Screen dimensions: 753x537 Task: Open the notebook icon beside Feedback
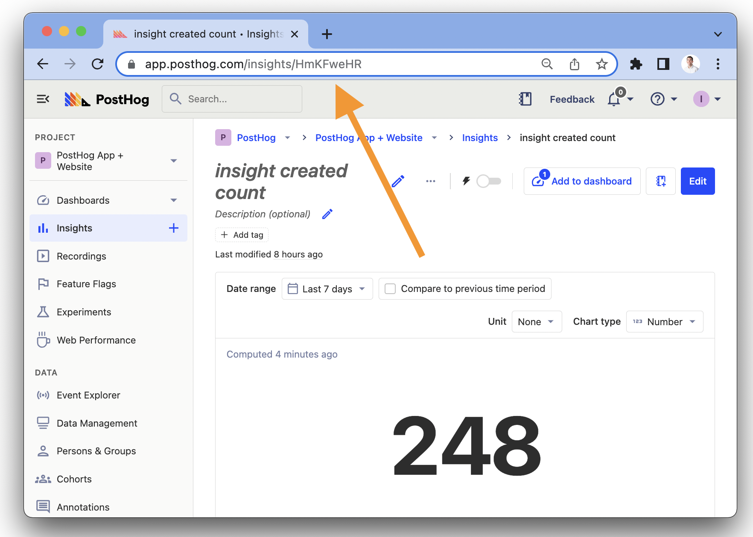click(525, 99)
